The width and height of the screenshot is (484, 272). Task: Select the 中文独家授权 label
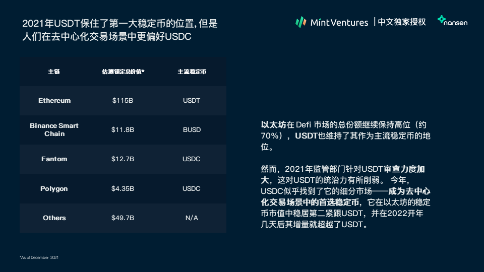pos(402,22)
